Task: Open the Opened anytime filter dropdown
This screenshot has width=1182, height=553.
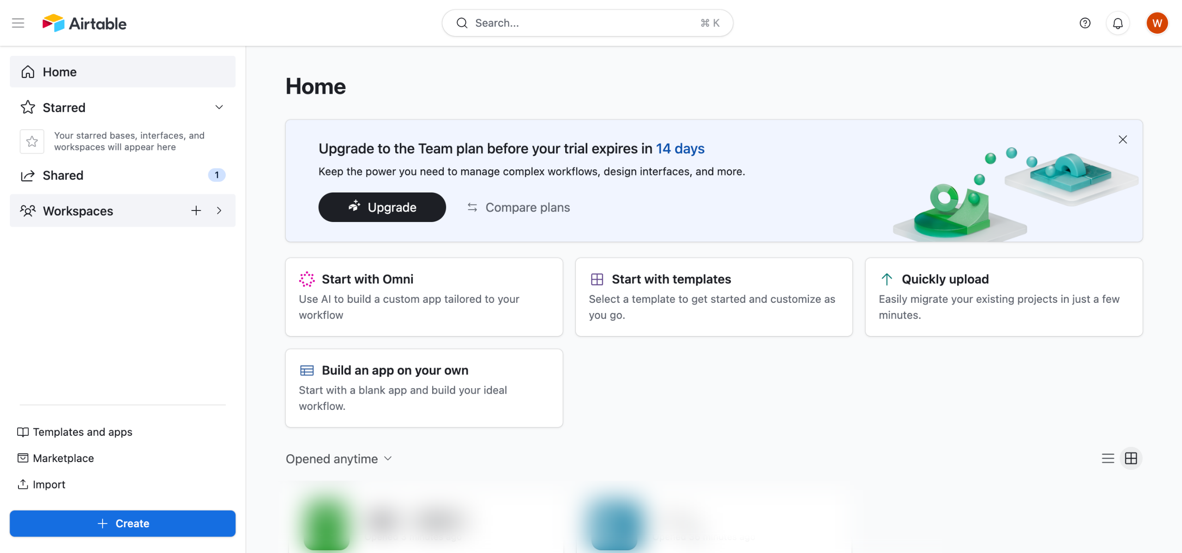Action: tap(339, 459)
